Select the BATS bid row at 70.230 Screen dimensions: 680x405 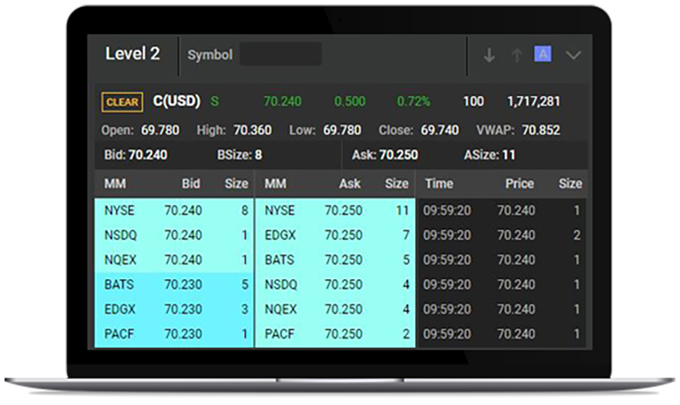coord(174,284)
